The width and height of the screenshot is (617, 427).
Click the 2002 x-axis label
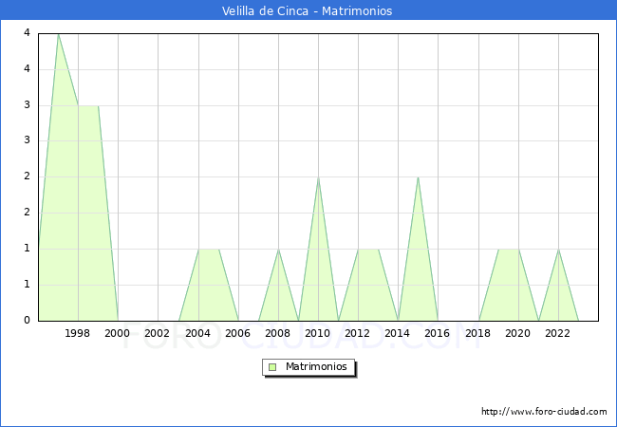point(158,333)
